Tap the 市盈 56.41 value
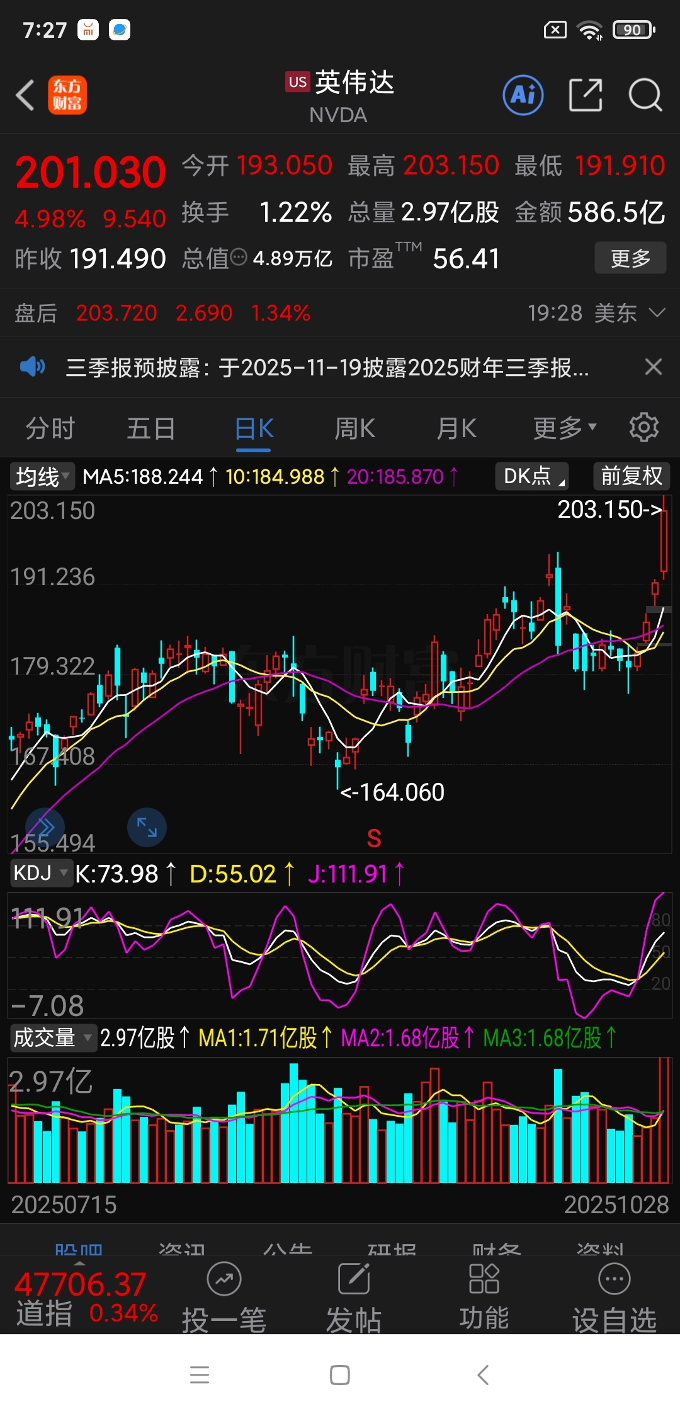Viewport: 680px width, 1416px height. pyautogui.click(x=424, y=258)
